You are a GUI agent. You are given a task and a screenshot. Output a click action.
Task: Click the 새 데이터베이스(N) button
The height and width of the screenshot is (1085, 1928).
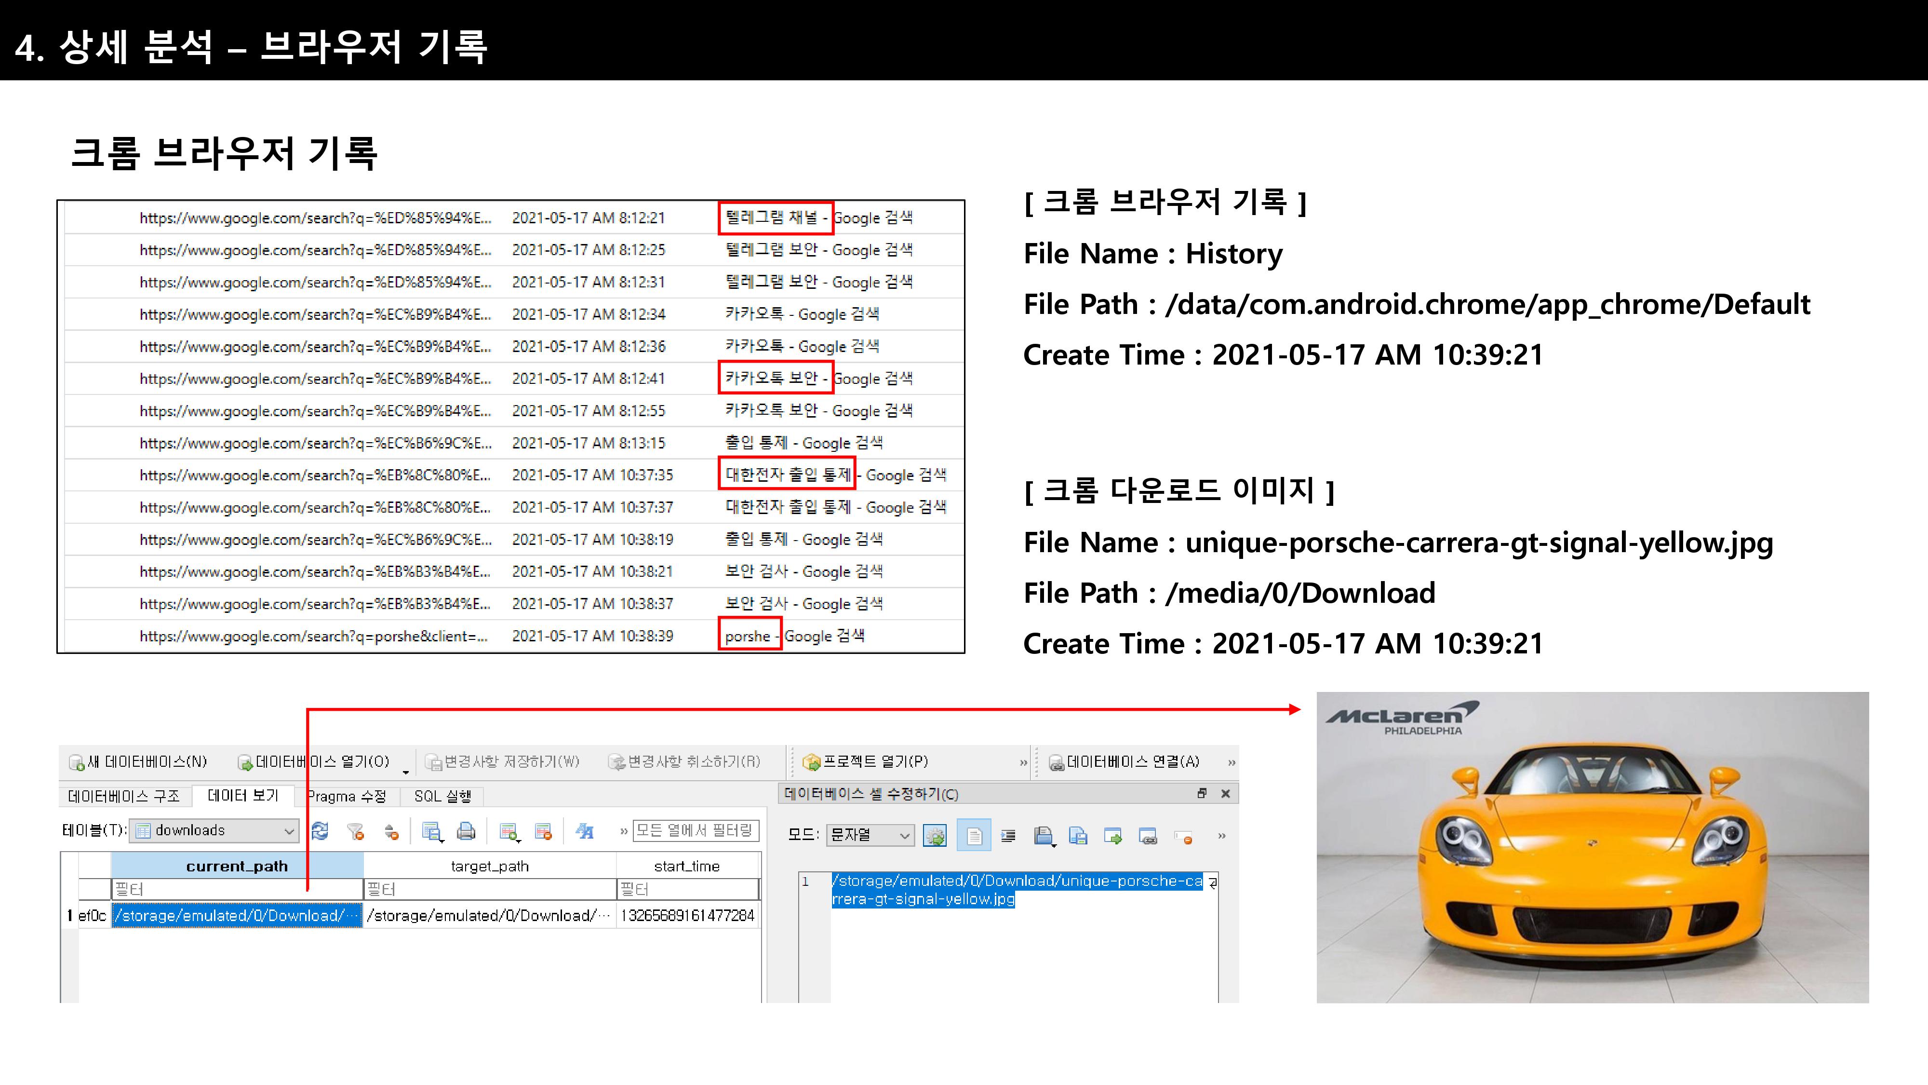point(138,761)
